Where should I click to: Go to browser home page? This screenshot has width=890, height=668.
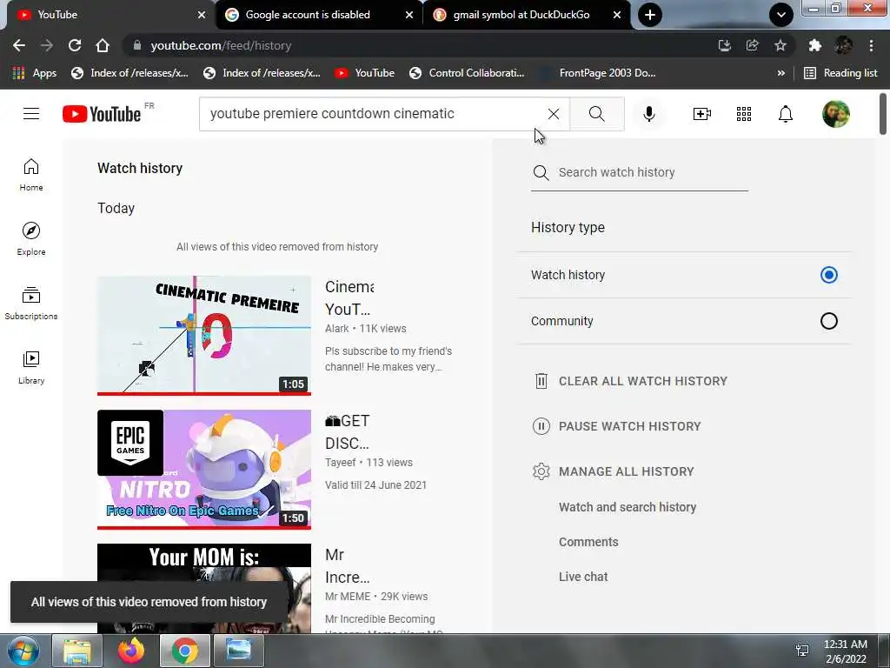103,45
